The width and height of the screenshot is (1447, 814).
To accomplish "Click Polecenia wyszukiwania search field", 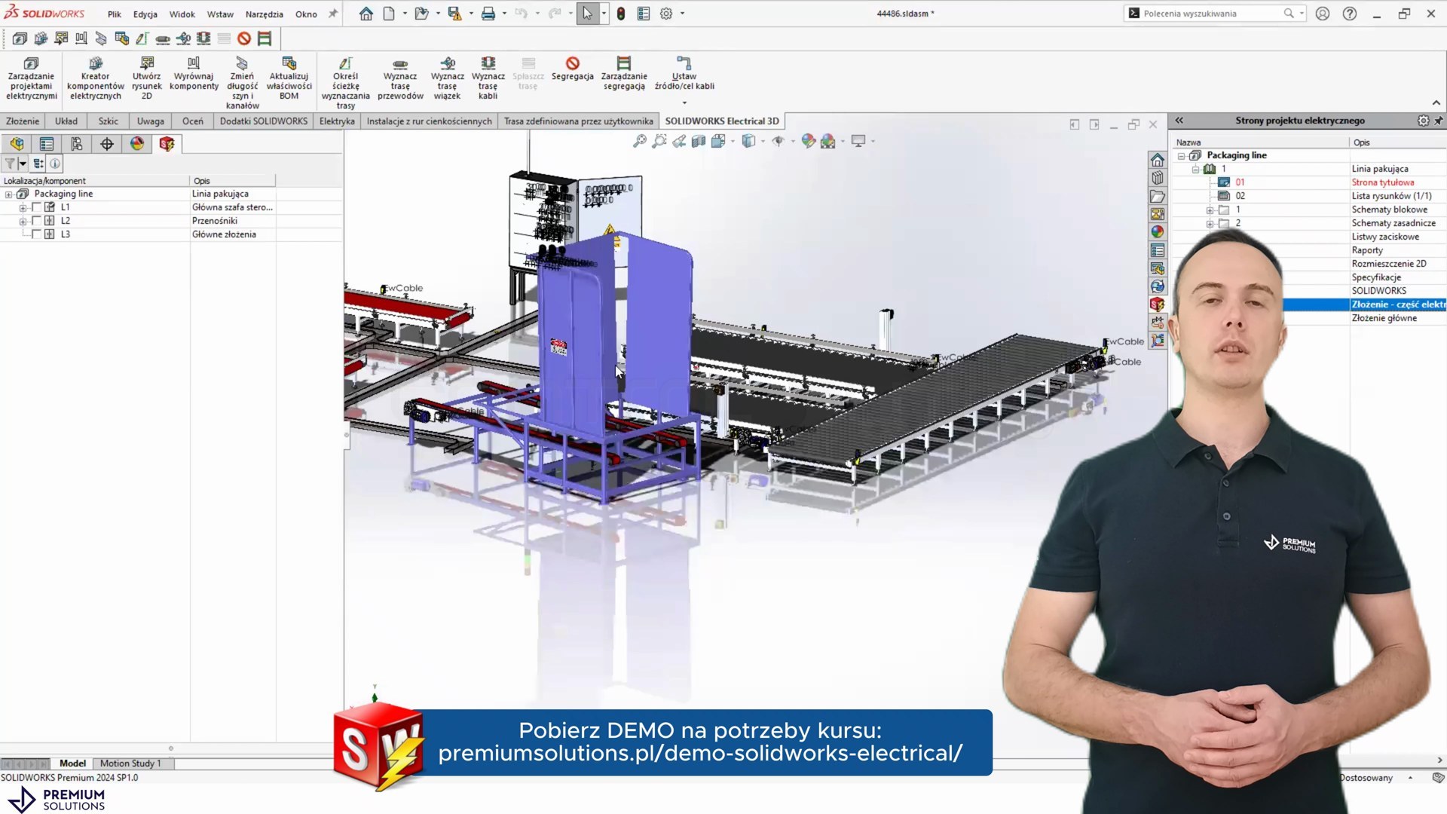I will tap(1213, 14).
